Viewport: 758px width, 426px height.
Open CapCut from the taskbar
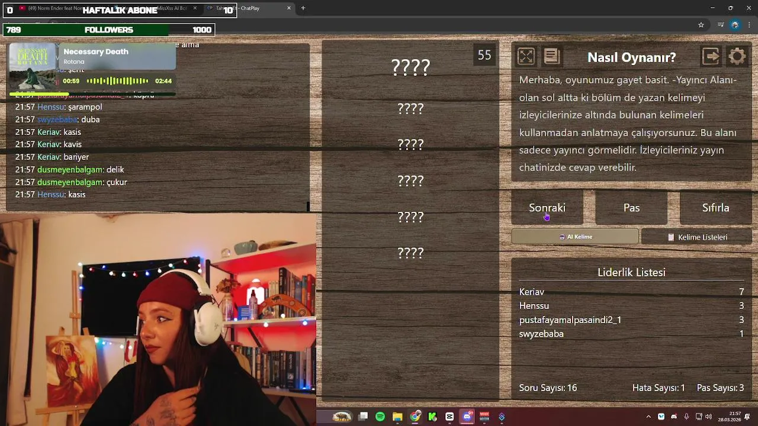[449, 417]
